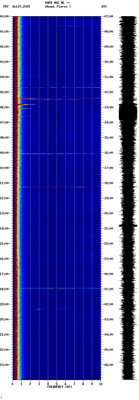Click the UTC time label '05:00'
Image resolution: width=139 pixels, height=400 pixels.
point(109,350)
